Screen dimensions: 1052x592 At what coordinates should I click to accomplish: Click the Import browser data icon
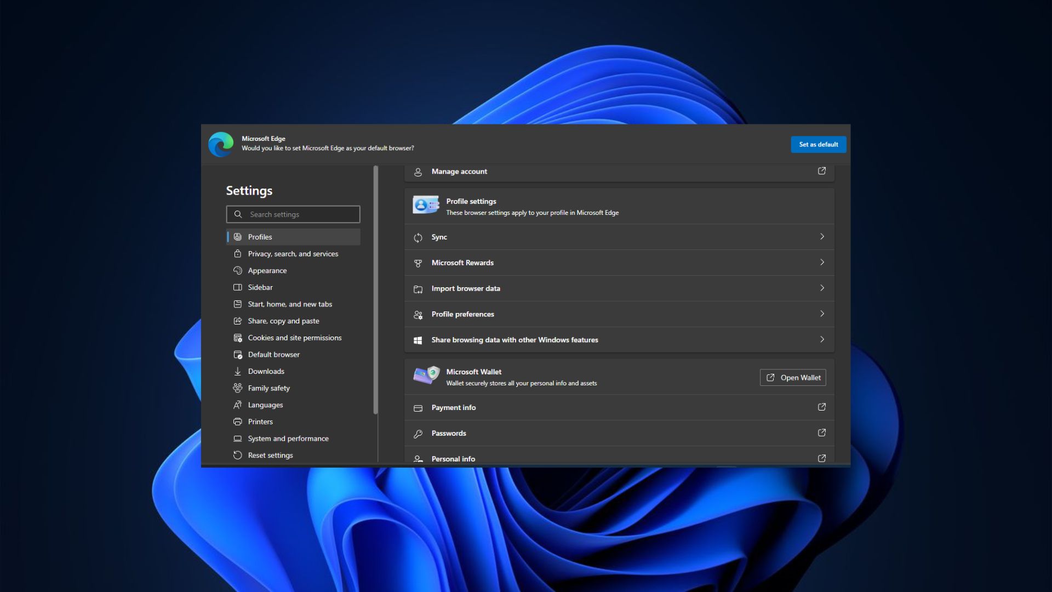pos(418,288)
